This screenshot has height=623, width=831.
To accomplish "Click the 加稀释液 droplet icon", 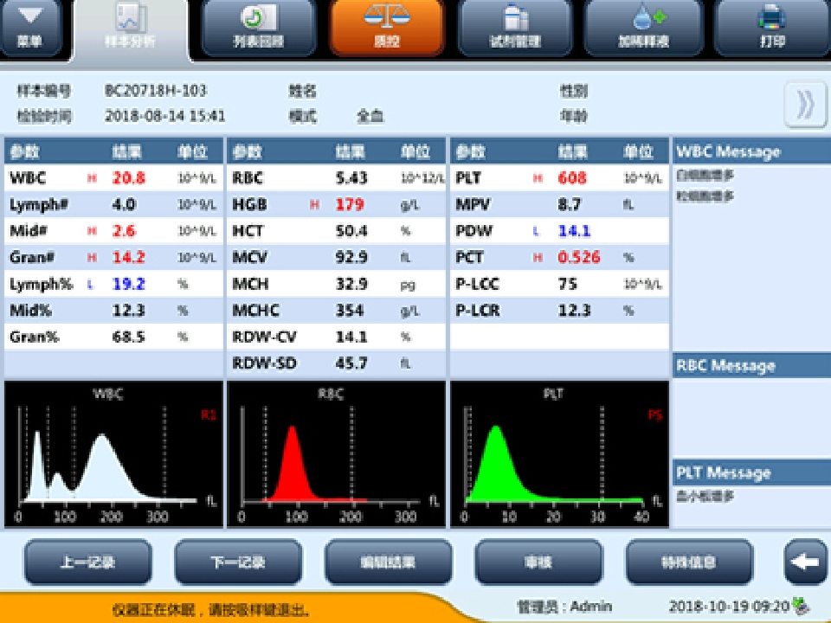I will (x=641, y=27).
